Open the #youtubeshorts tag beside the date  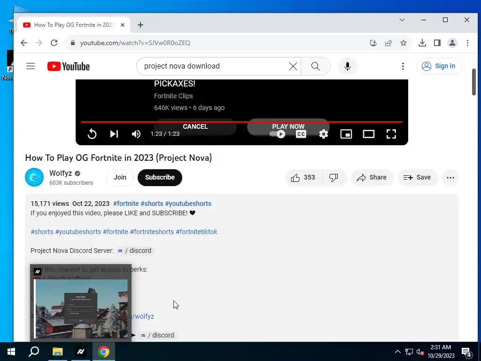coord(188,204)
